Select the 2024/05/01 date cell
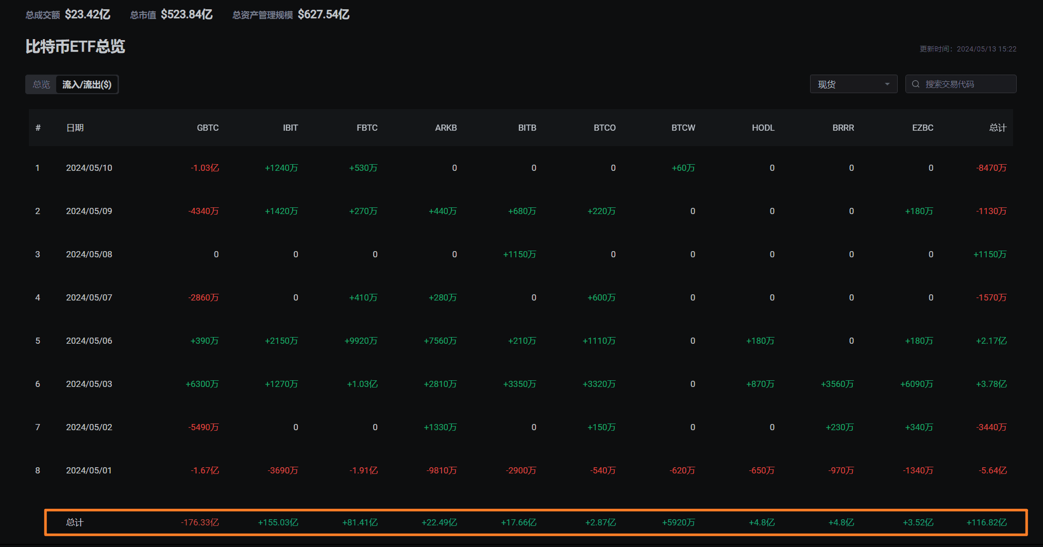1043x547 pixels. click(89, 470)
